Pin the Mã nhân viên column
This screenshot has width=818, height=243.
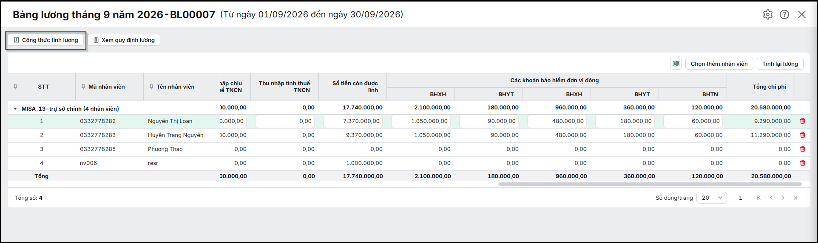pos(83,87)
